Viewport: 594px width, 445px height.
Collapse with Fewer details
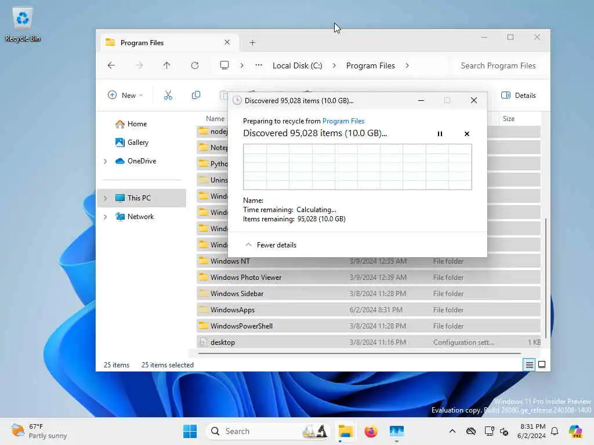click(271, 245)
